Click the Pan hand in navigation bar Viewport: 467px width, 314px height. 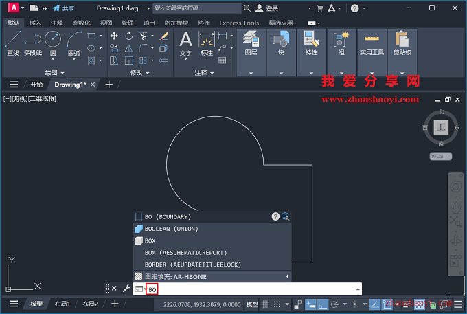455,206
